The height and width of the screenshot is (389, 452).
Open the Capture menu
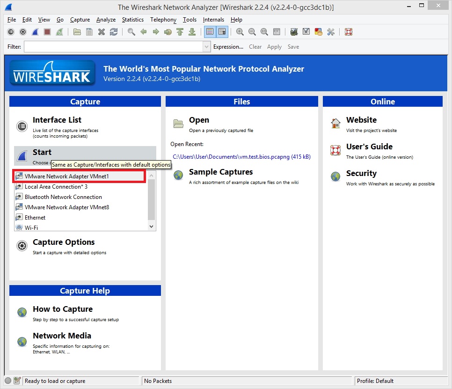tap(80, 20)
